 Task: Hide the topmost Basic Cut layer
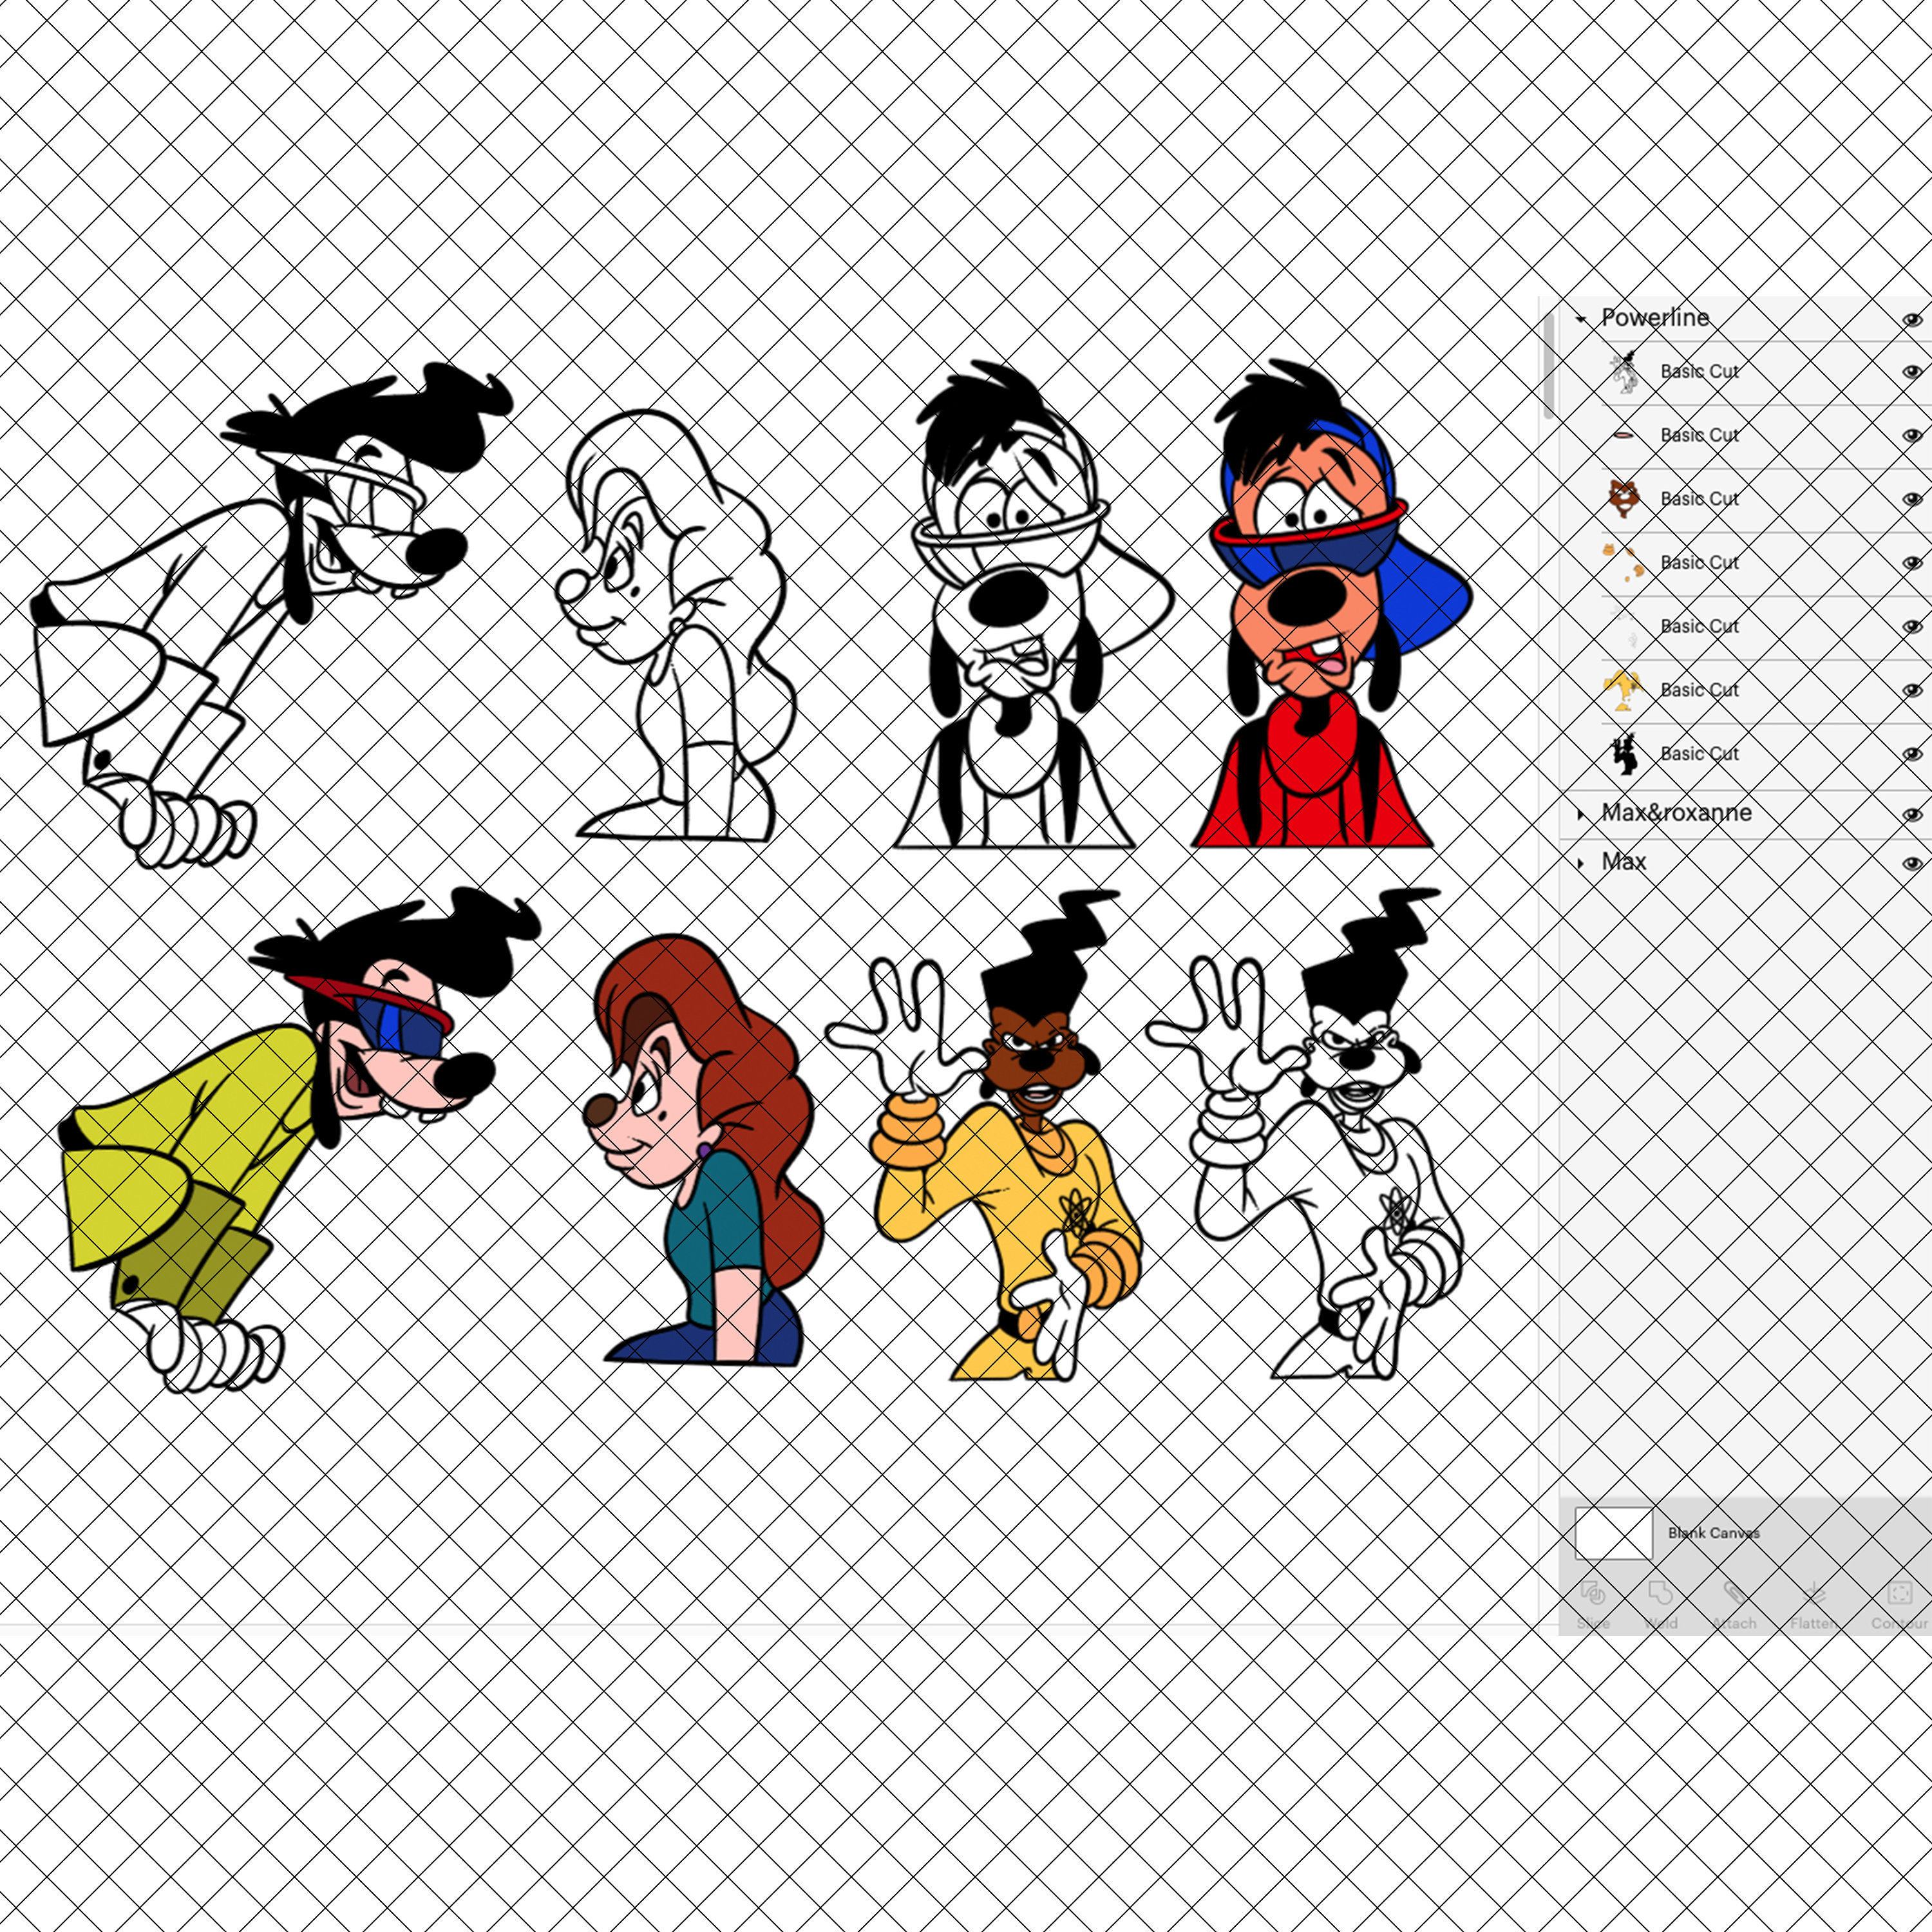[1911, 372]
